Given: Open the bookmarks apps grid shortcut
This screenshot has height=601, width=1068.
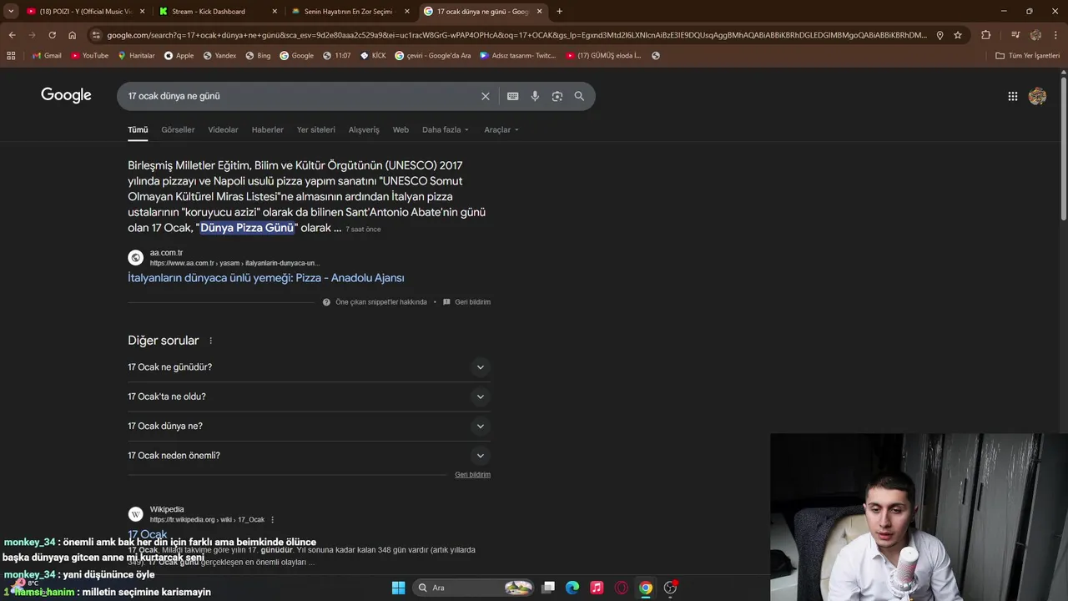Looking at the screenshot, I should click(11, 56).
